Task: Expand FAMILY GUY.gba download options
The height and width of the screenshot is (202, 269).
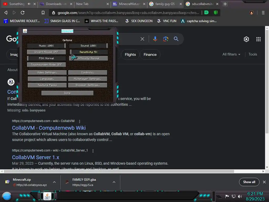Action: click(x=114, y=182)
